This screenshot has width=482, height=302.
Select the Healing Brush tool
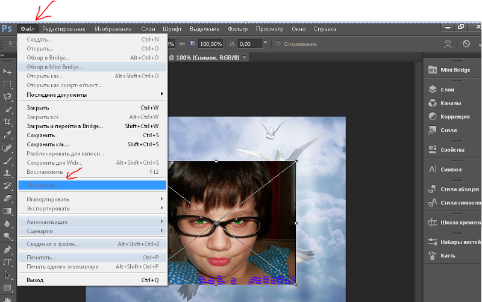[x=7, y=148]
